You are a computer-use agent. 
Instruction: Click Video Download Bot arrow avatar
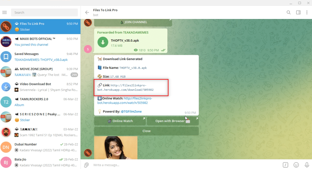[x=6, y=87]
